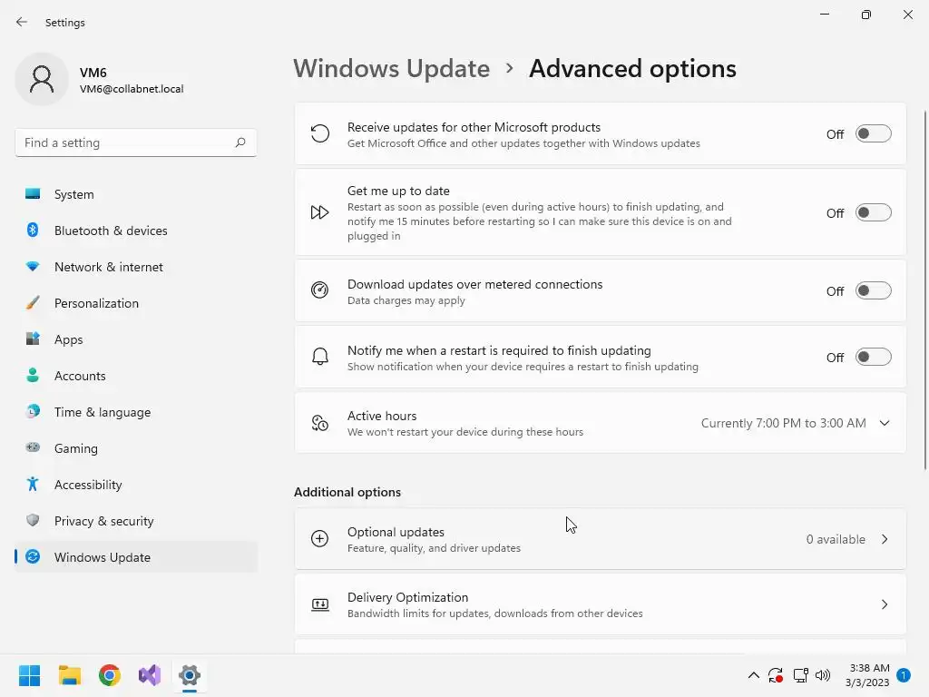Screen dimensions: 929x697
Task: Click the search magnifier icon
Action: coord(240,142)
